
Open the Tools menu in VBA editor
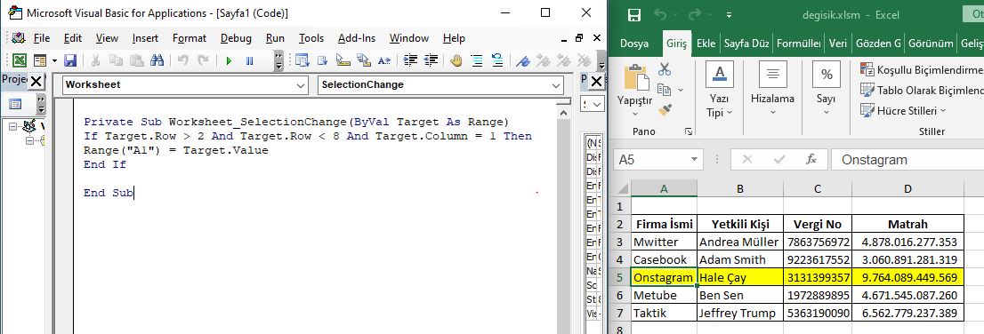tap(311, 38)
